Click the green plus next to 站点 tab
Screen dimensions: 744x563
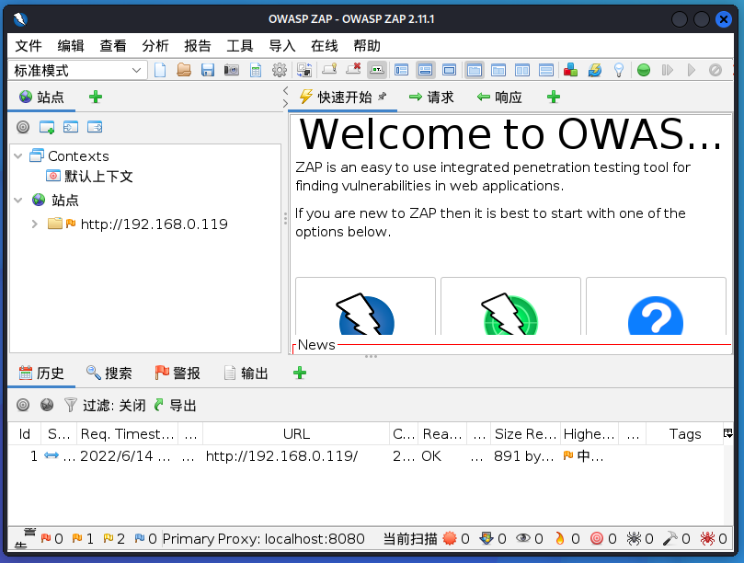click(96, 97)
